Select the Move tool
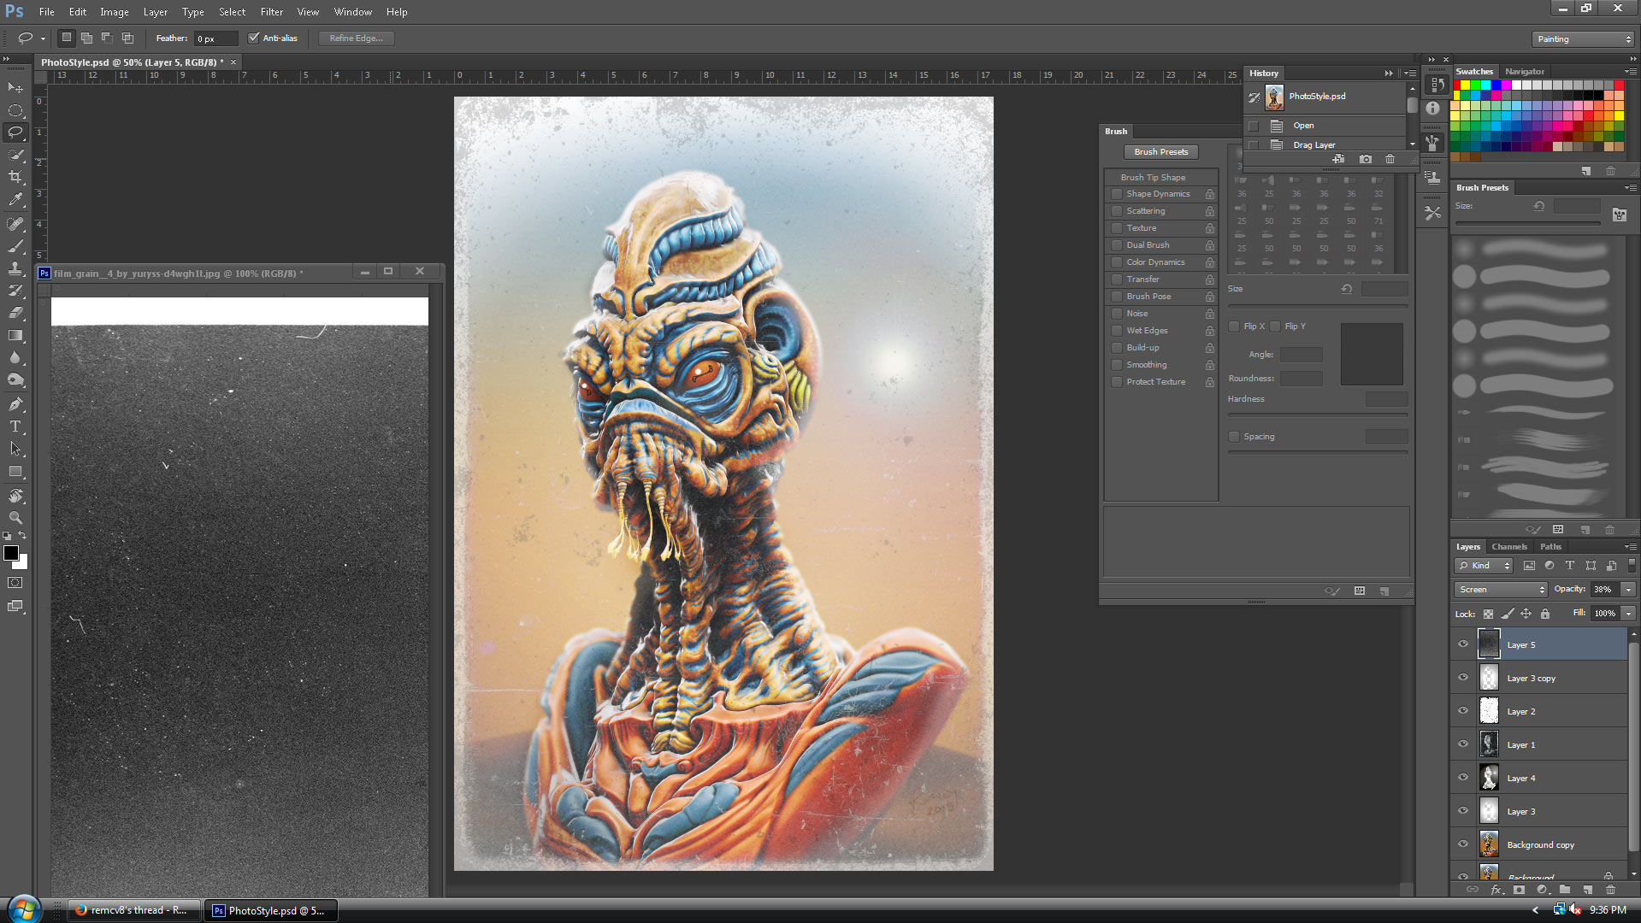 pyautogui.click(x=15, y=88)
